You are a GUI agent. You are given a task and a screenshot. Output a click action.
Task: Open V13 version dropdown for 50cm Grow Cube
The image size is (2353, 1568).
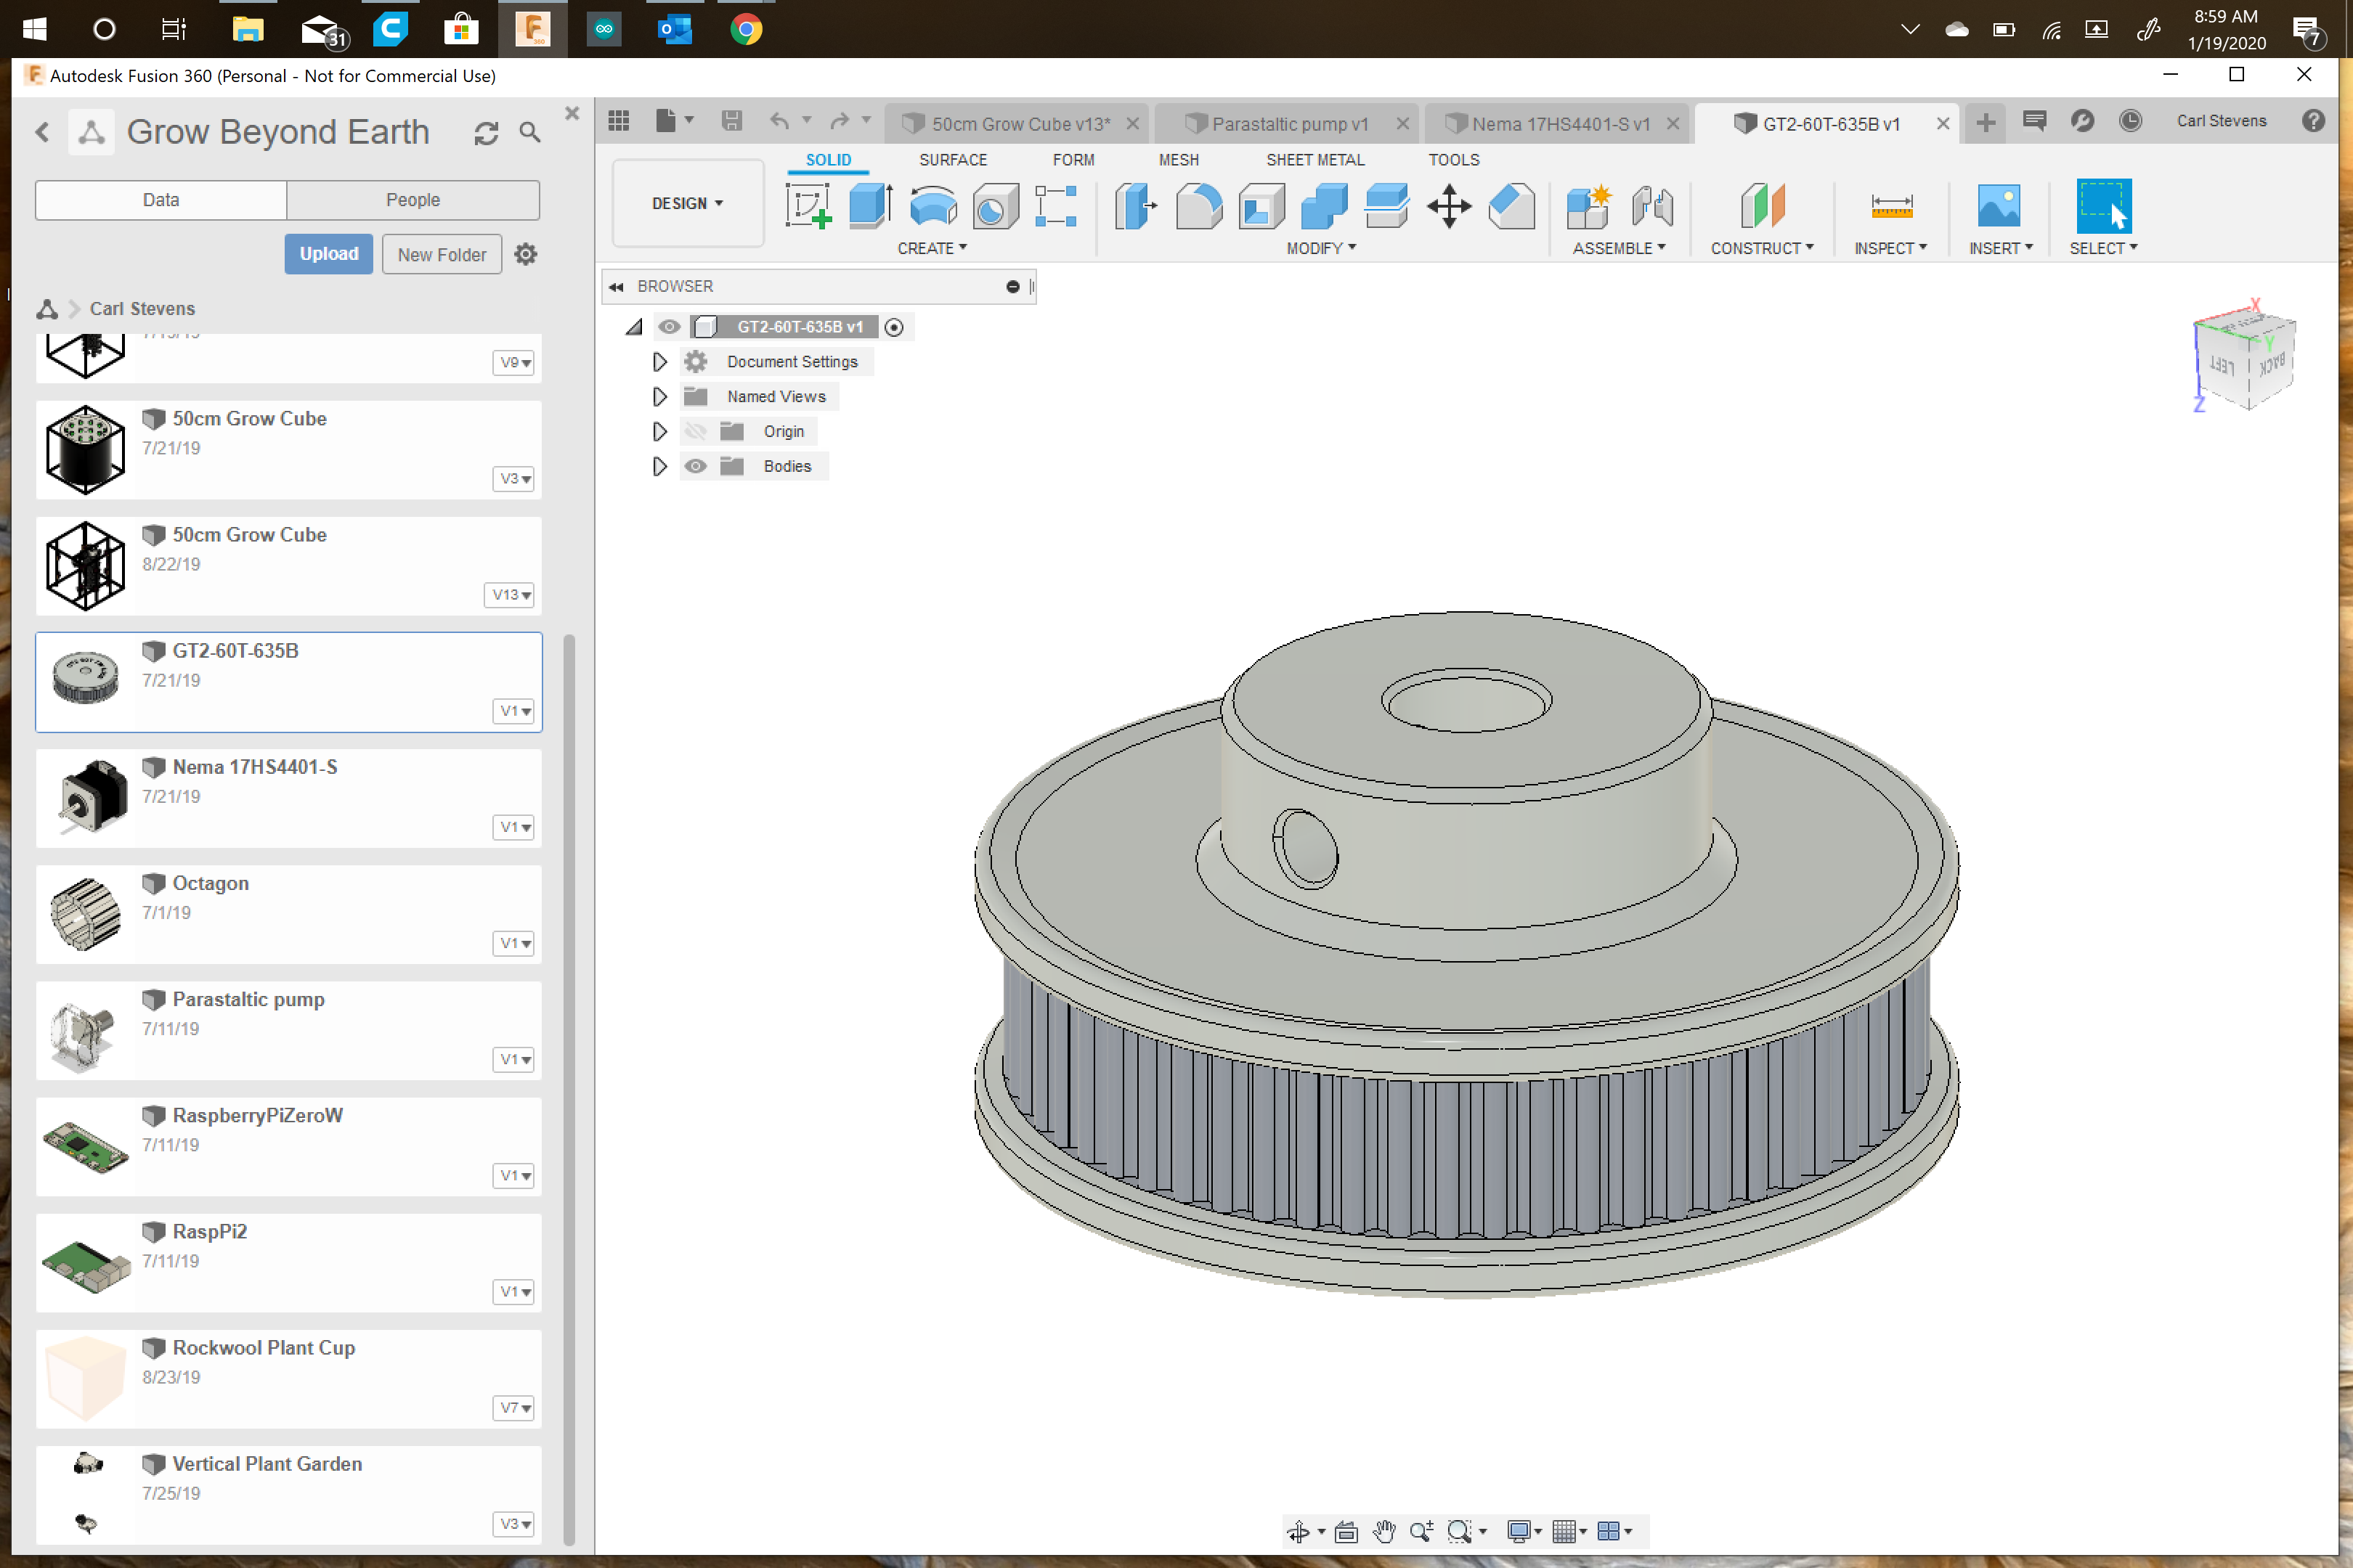[511, 595]
